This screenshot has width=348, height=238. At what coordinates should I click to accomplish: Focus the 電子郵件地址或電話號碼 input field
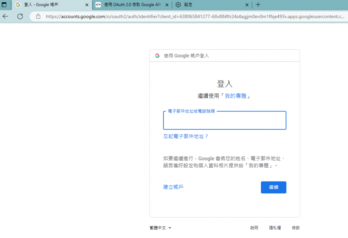point(225,120)
